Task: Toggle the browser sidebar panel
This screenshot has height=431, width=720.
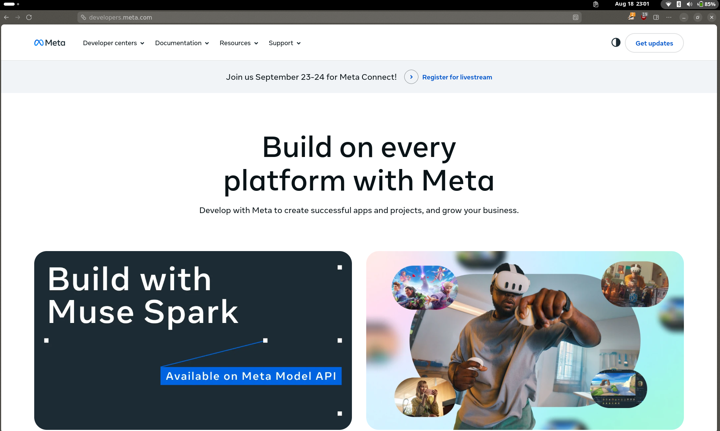Action: 656,17
